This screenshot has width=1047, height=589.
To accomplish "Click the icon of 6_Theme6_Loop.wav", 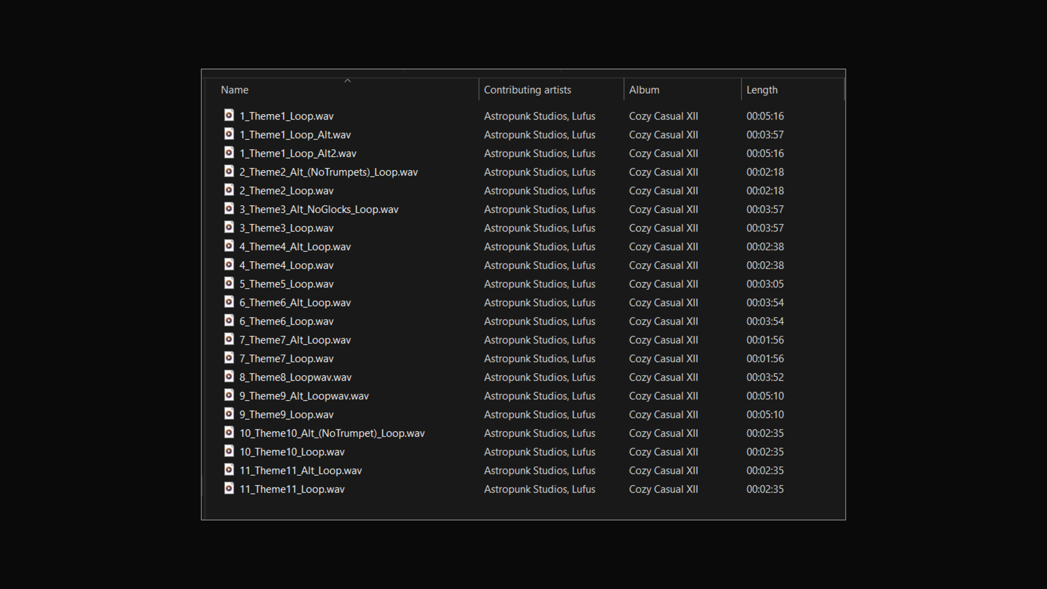I will [229, 320].
